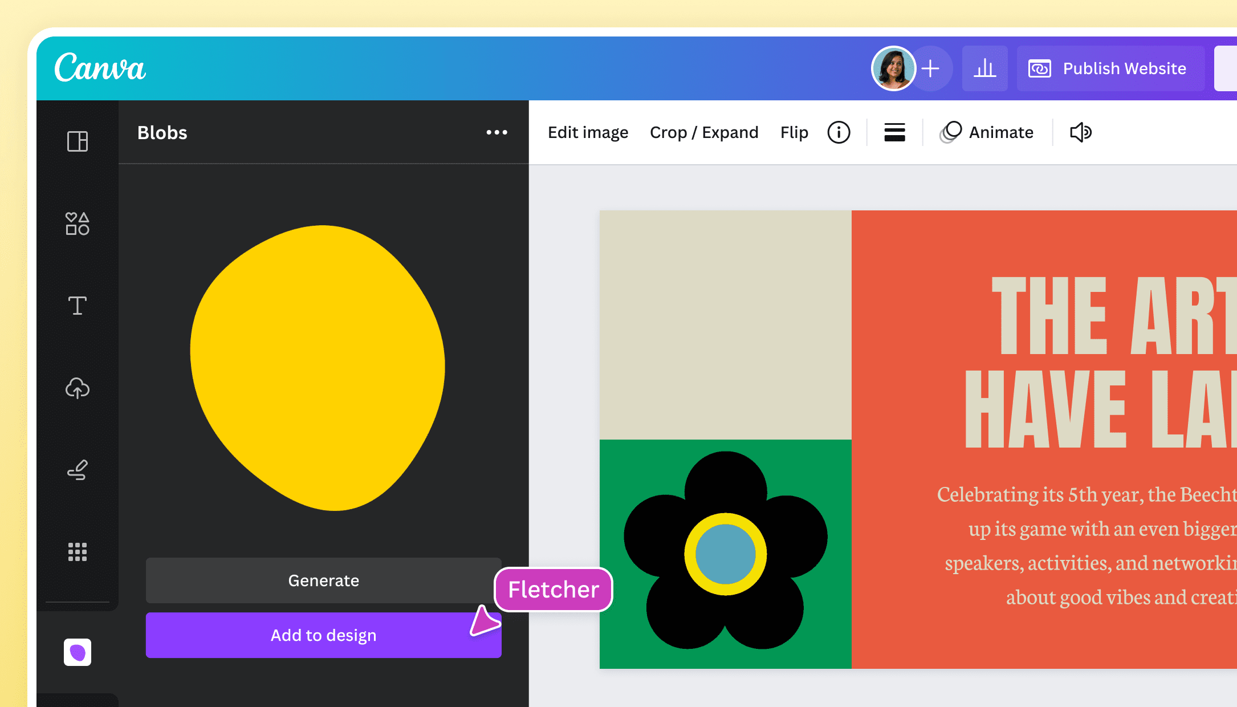Screen dimensions: 1237x707
Task: Open the Blobs panel more options menu
Action: click(x=497, y=132)
